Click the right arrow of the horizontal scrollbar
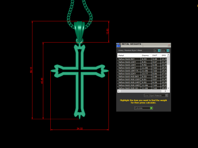This screenshot has width=198, height=148. pos(165,91)
